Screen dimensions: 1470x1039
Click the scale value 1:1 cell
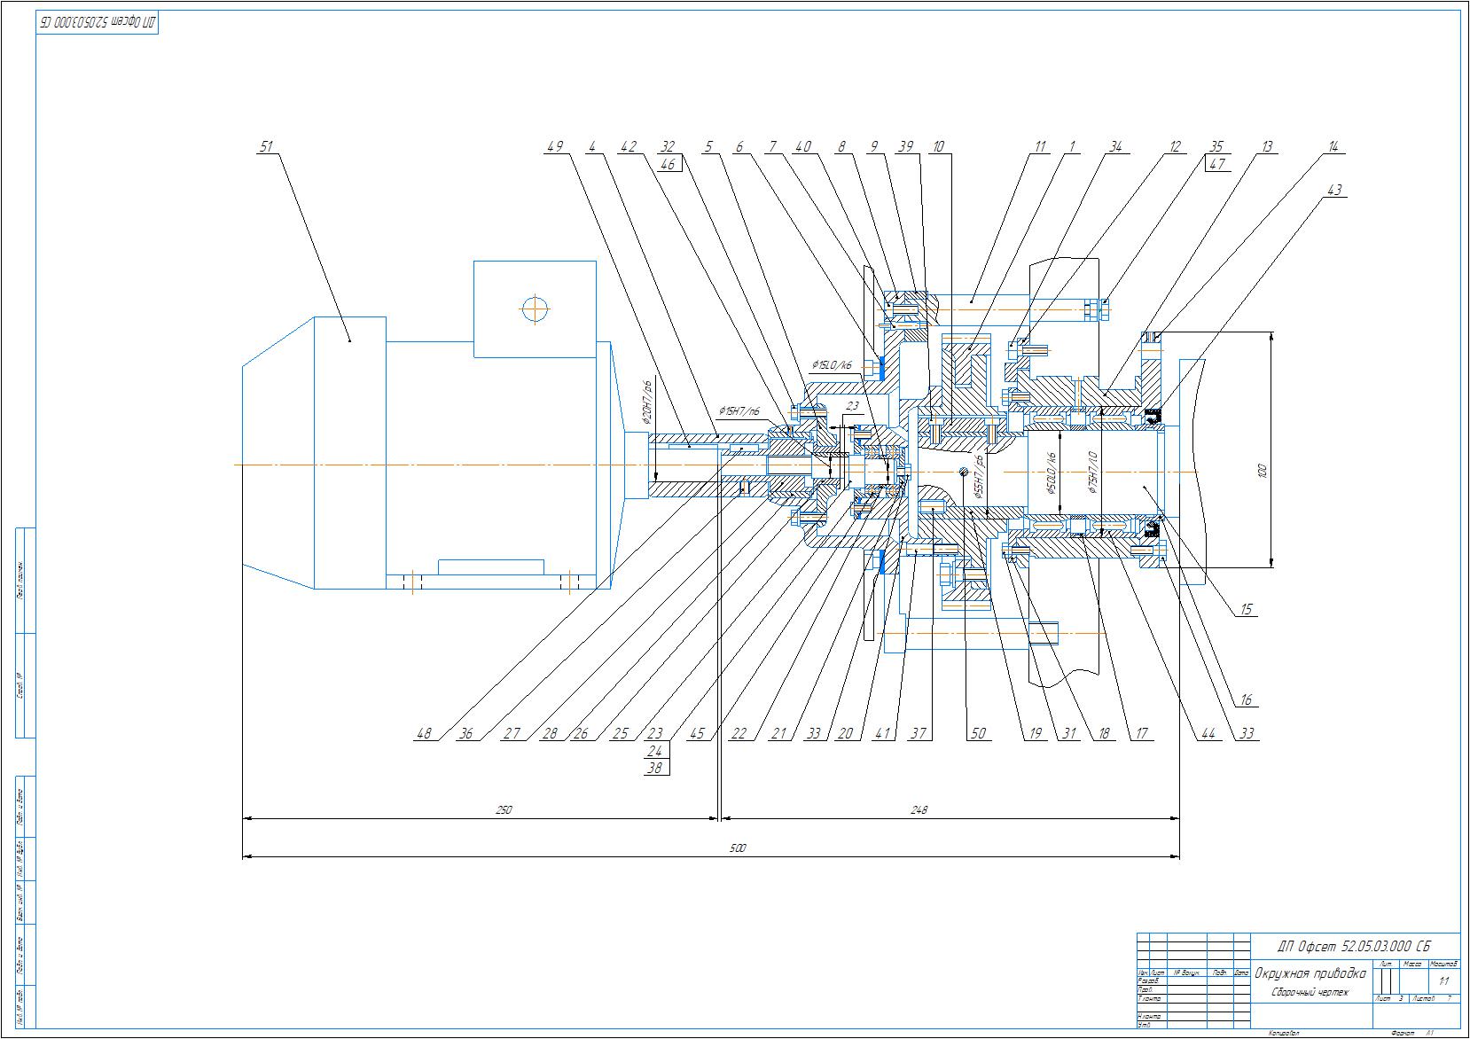1444,981
